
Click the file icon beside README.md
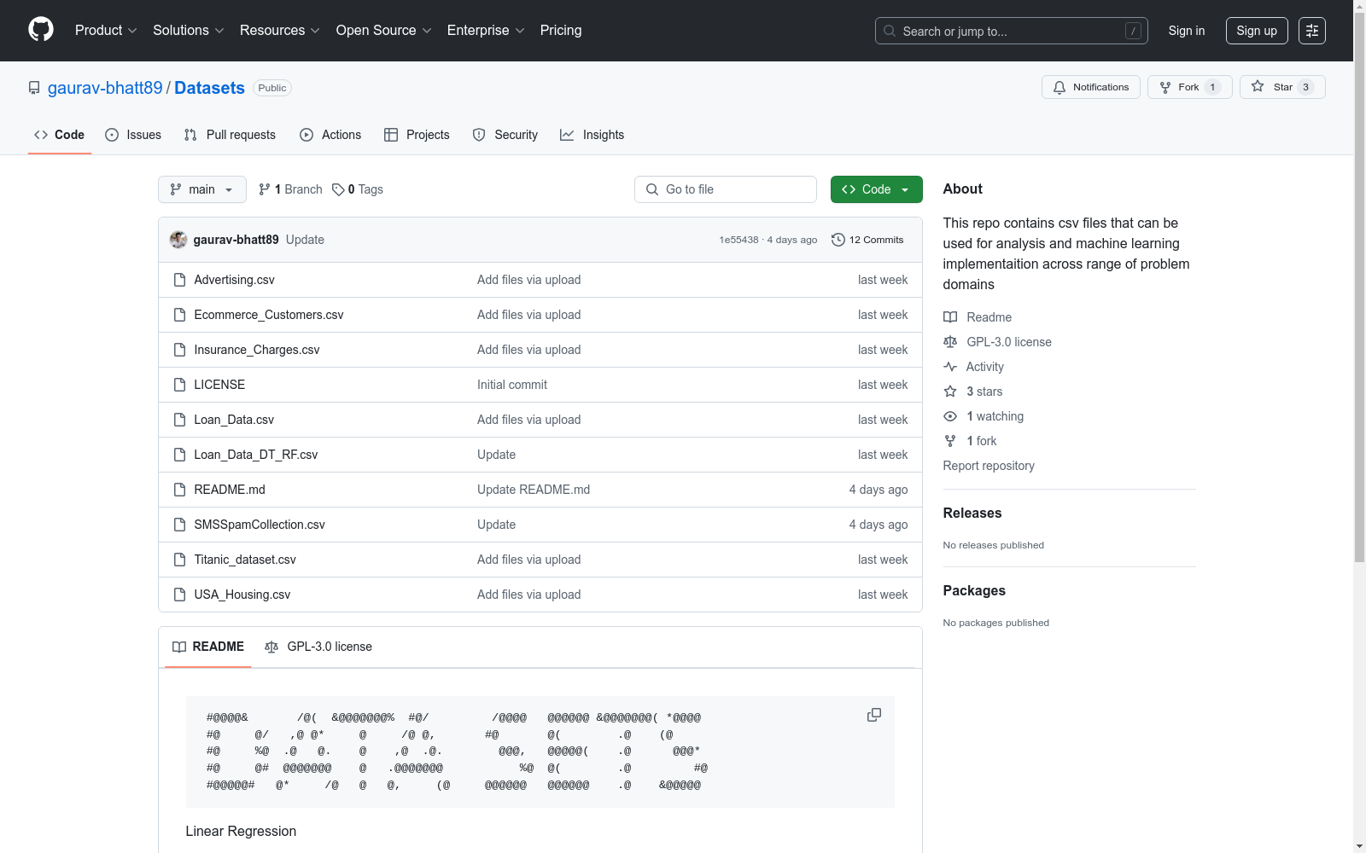pos(179,490)
